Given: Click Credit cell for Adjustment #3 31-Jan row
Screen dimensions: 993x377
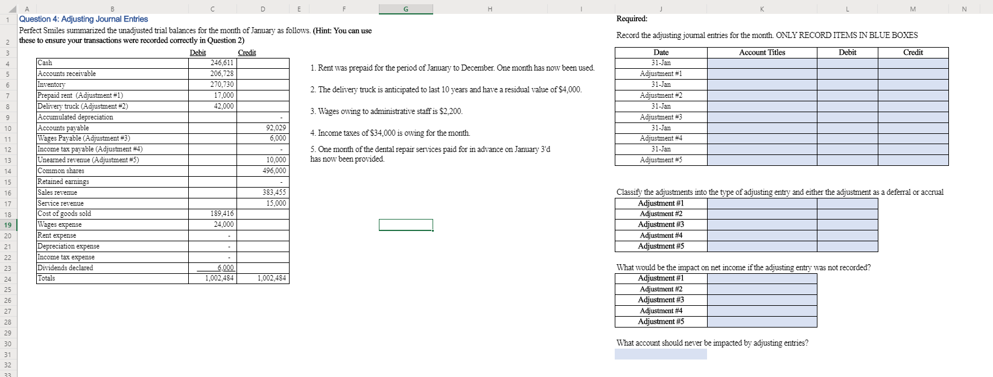Looking at the screenshot, I should 913,107.
